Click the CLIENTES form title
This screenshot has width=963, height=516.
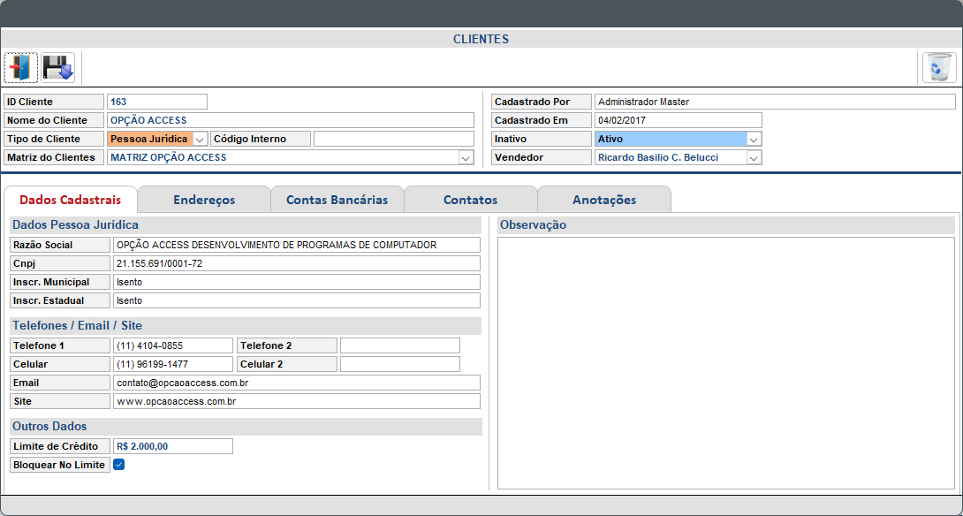coord(481,39)
